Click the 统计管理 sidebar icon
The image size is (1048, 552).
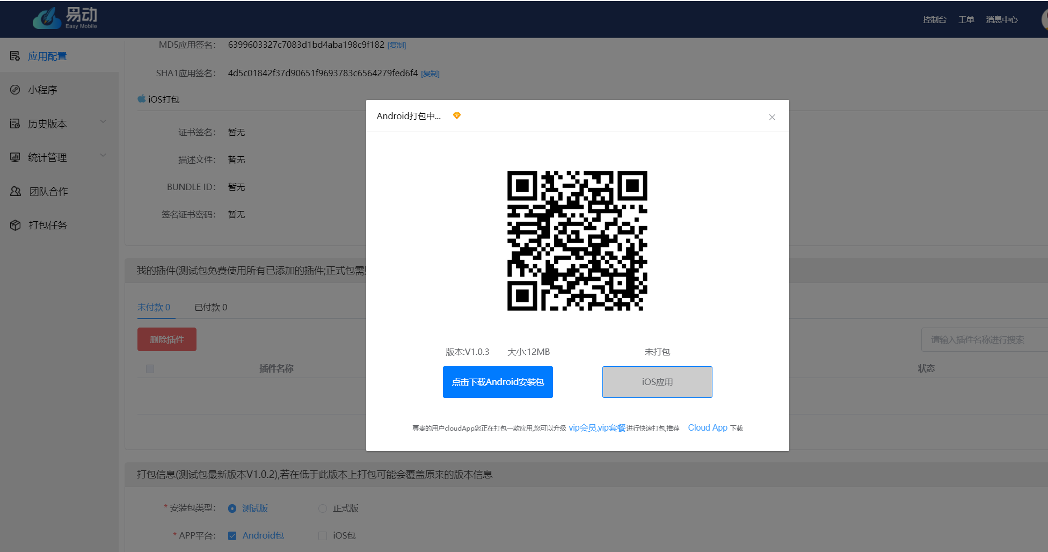(x=15, y=157)
